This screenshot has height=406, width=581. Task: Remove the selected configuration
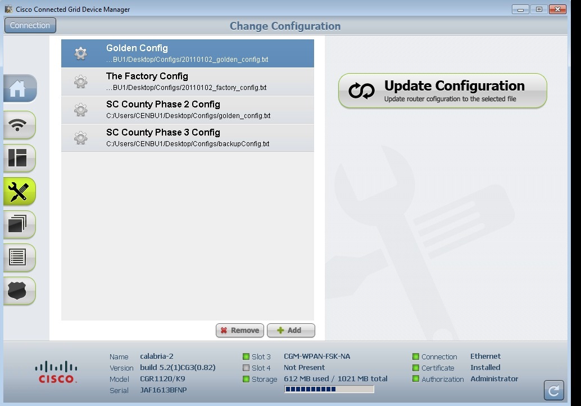pyautogui.click(x=240, y=330)
